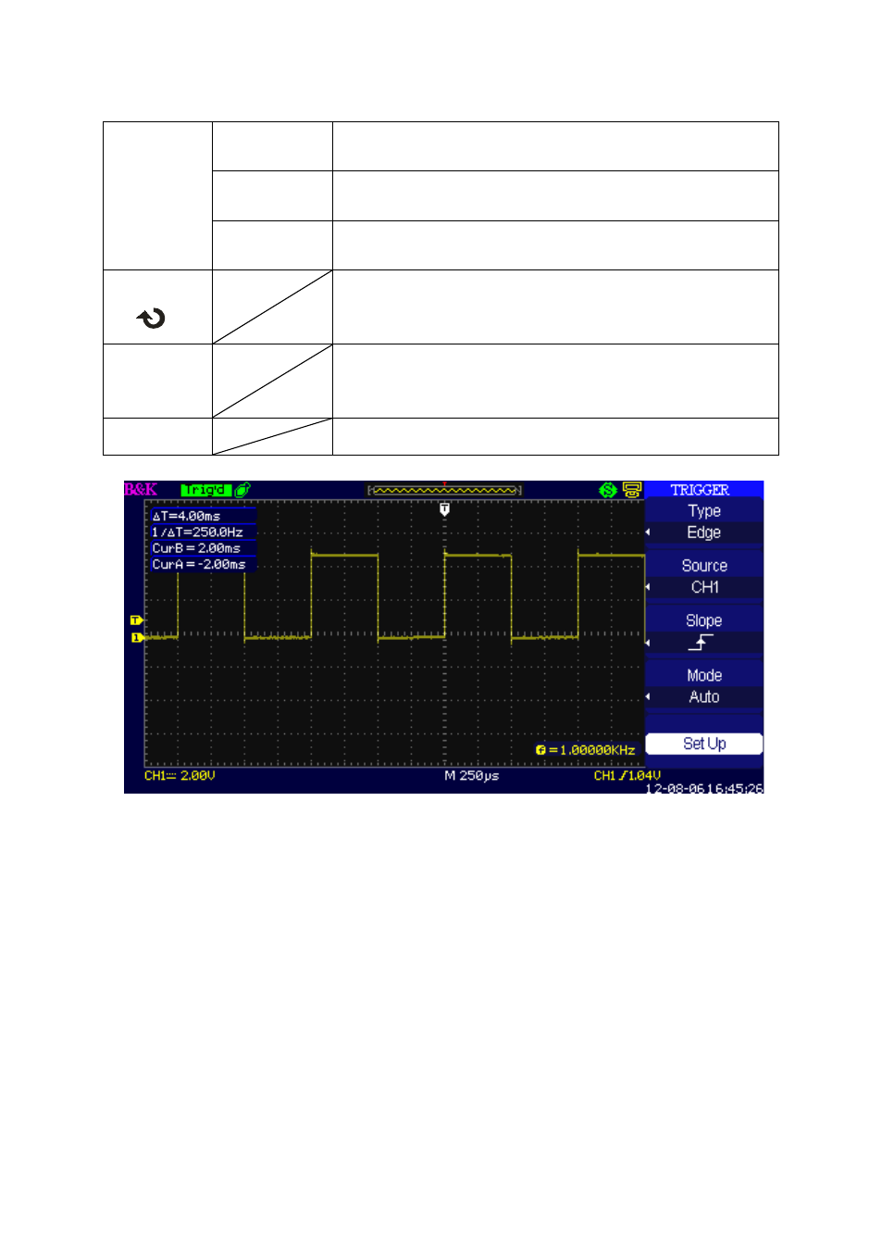Click the CH1 1.04V trigger level readout
882x1252 pixels.
click(x=627, y=776)
